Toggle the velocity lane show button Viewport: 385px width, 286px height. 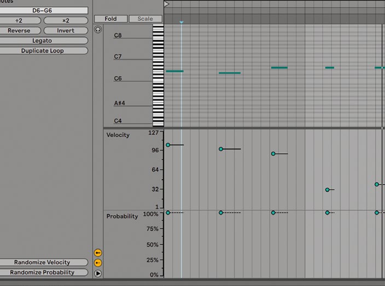coord(98,253)
